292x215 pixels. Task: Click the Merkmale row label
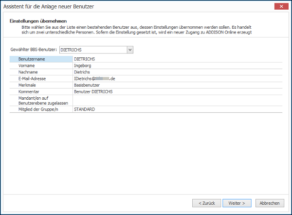[27, 85]
